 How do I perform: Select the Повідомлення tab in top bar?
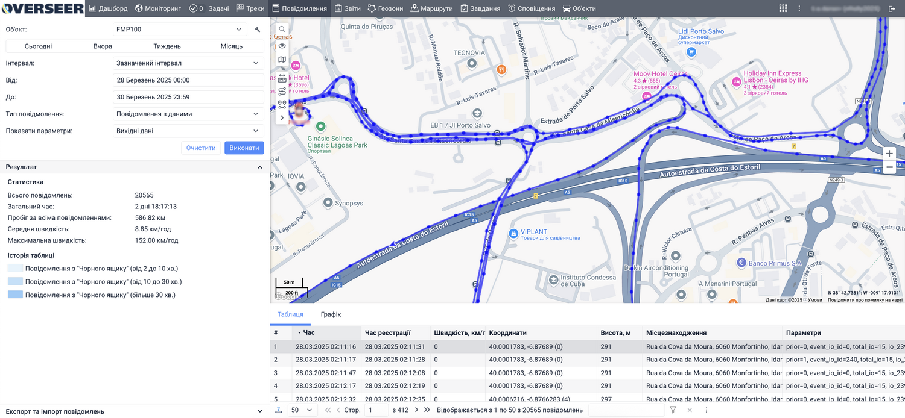299,8
